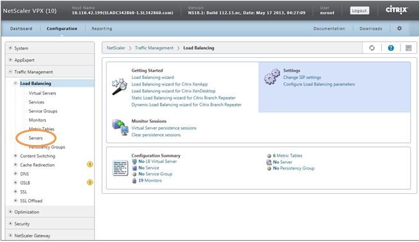Expand the SSL node
Image resolution: width=419 pixels, height=242 pixels.
[x=15, y=191]
